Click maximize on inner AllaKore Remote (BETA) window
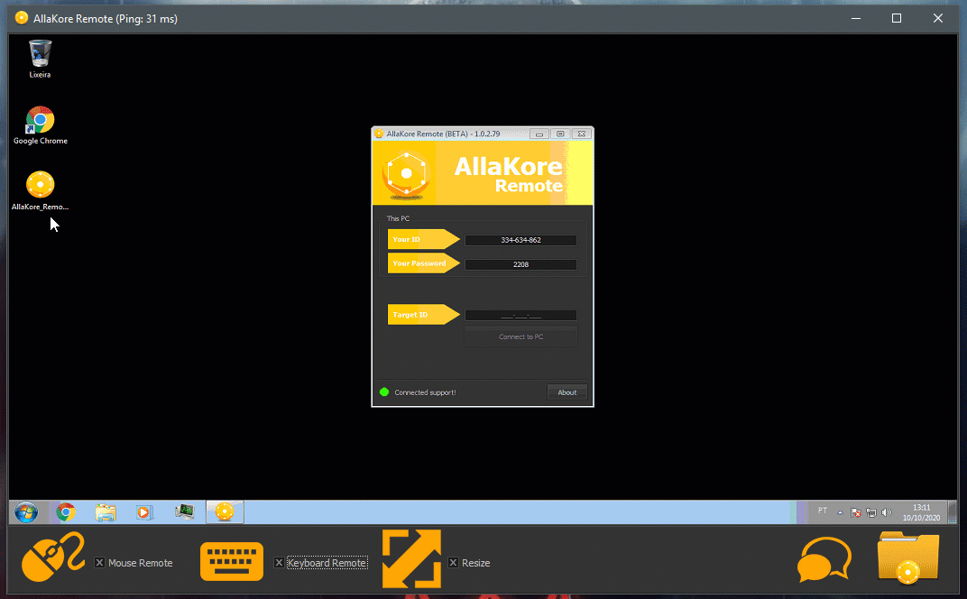This screenshot has height=599, width=967. (x=560, y=134)
